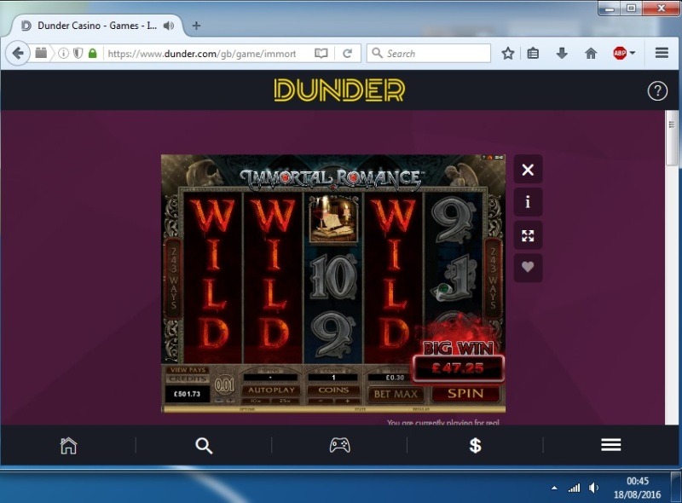Screen dimensions: 682x503
Task: Open game info (i) button
Action: coord(528,202)
